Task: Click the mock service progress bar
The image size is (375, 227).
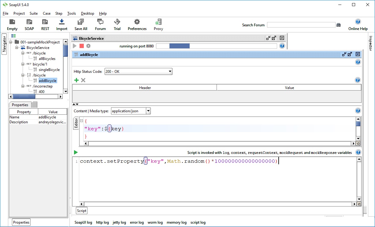Action: pos(216,46)
